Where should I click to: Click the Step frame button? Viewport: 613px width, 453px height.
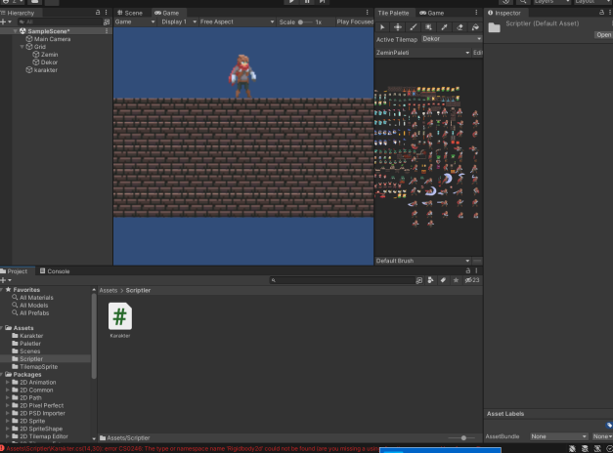pos(322,2)
